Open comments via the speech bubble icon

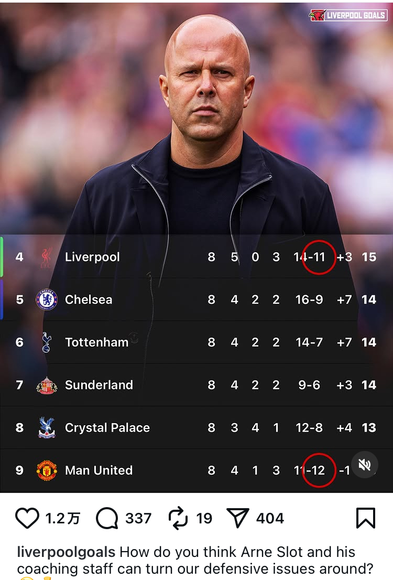pyautogui.click(x=107, y=519)
